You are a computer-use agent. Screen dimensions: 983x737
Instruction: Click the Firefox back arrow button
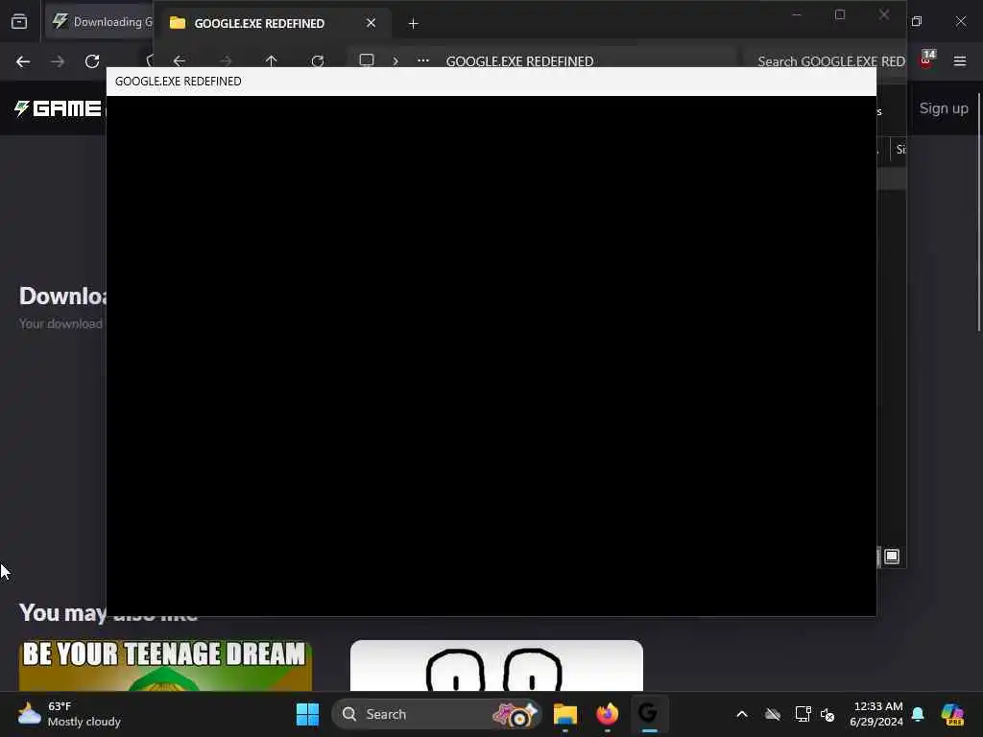23,61
